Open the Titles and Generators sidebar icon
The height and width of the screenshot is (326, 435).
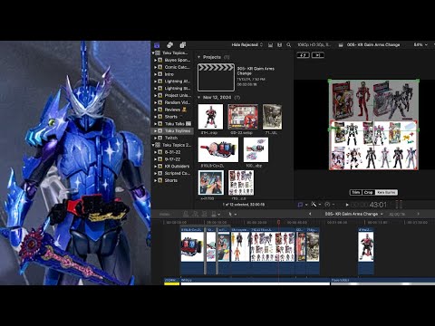tap(183, 45)
